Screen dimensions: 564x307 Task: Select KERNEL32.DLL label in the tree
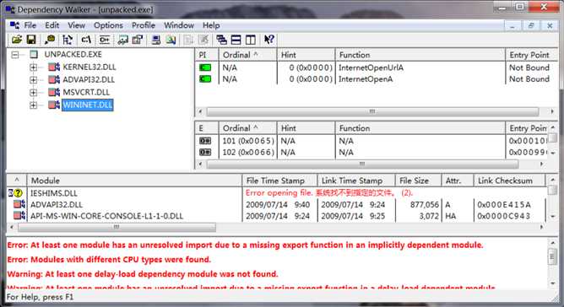89,67
